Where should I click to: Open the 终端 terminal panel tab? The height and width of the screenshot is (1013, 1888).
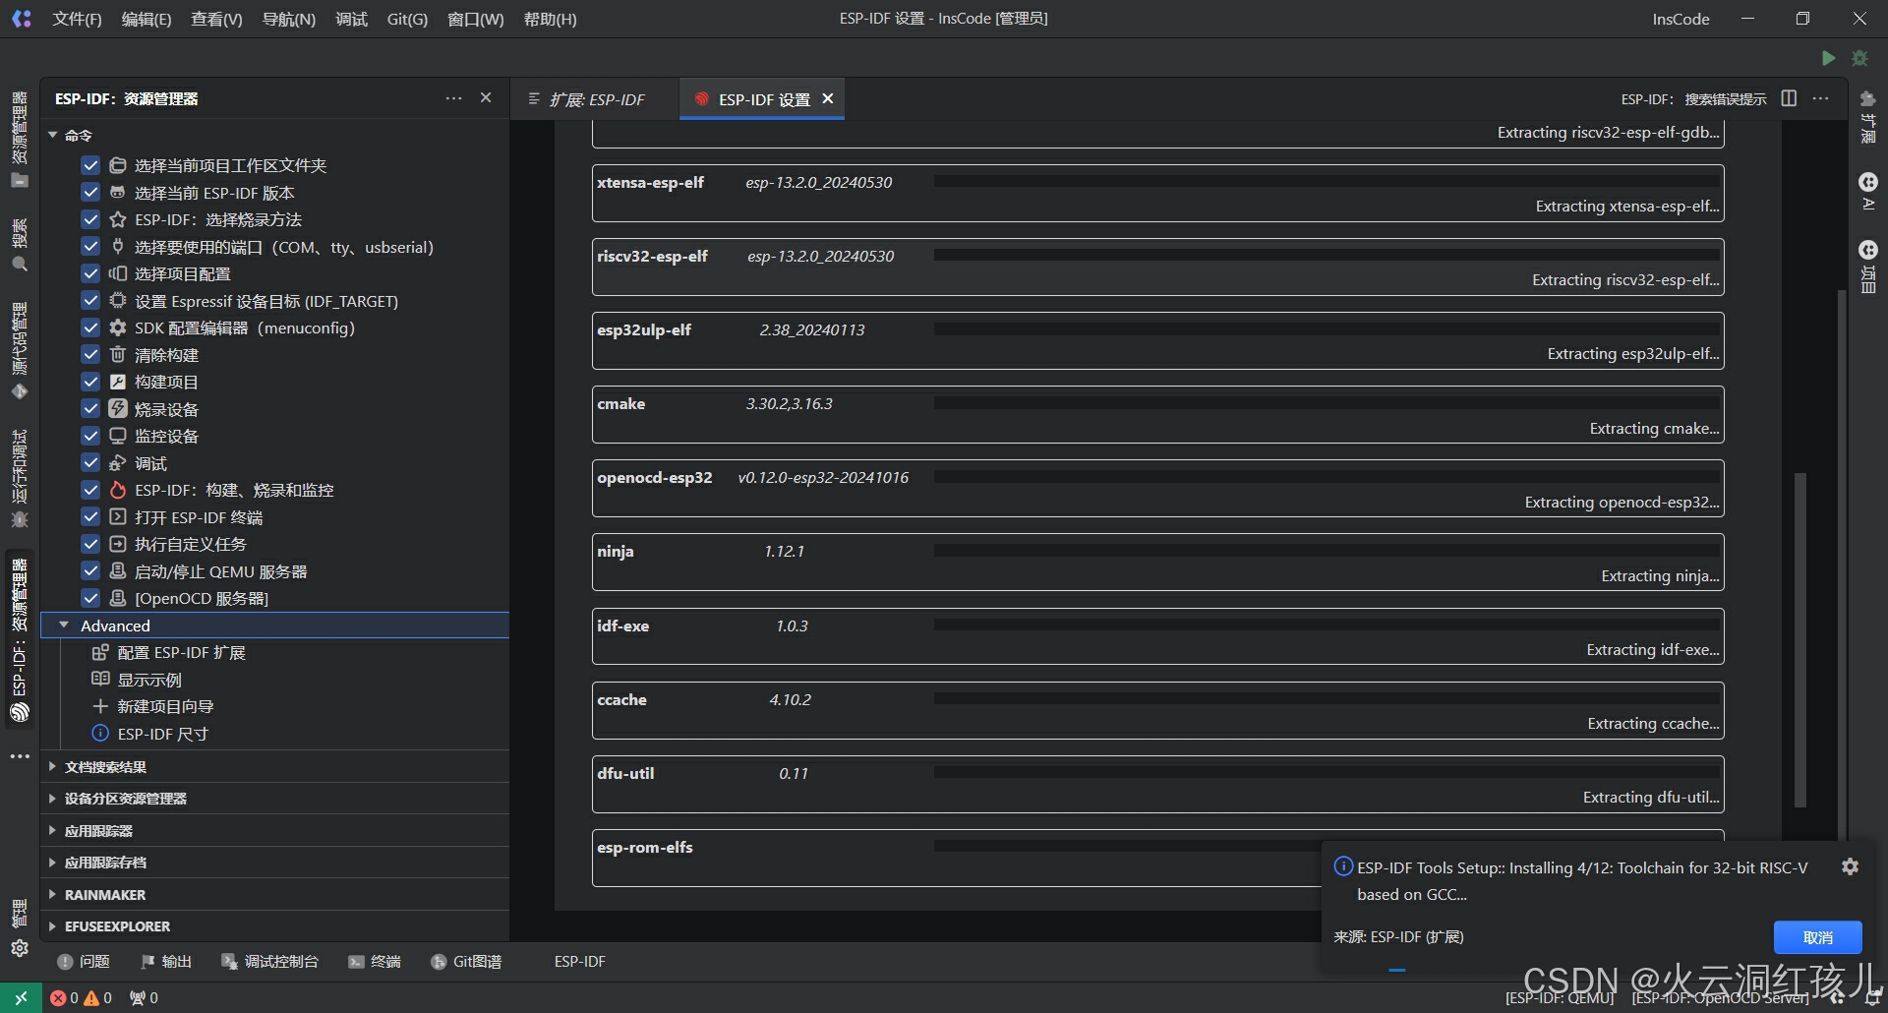coord(375,962)
